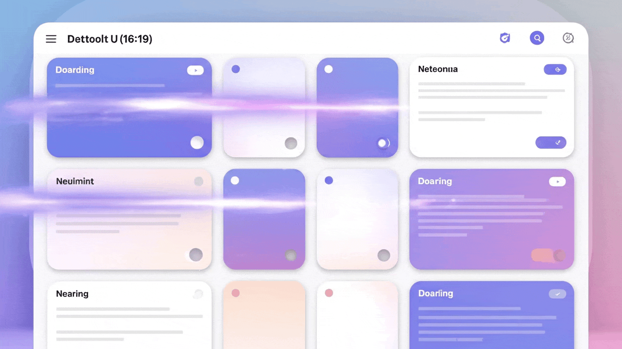Open the Nearing card by its title
This screenshot has width=622, height=349.
coord(72,294)
